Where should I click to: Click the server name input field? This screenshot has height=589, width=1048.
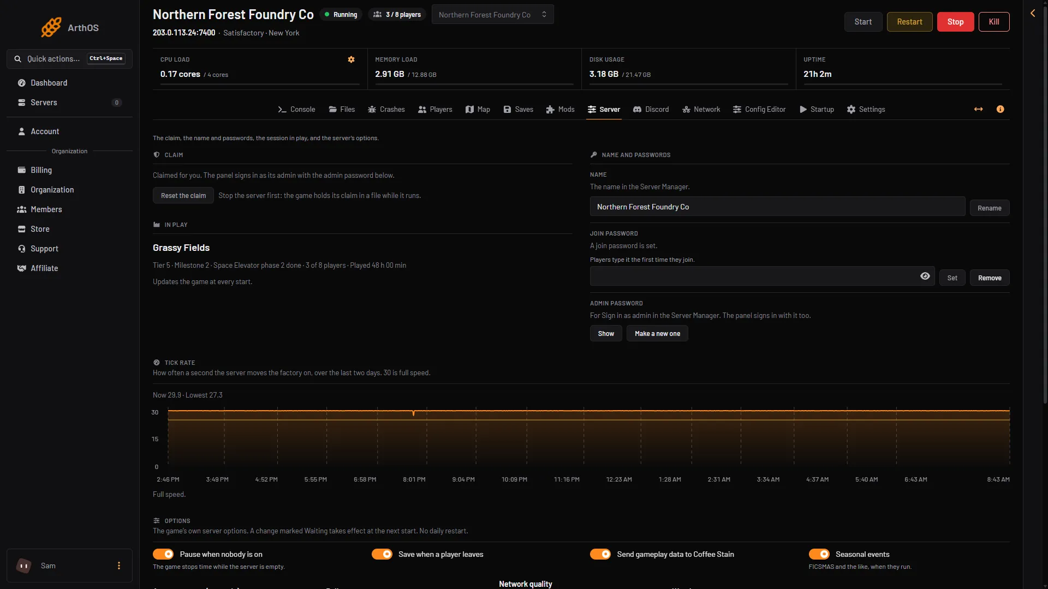coord(777,207)
